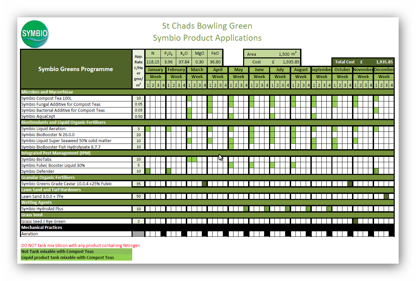
Task: Select the 0.05 rate for Fungal Additive
Action: tap(139, 104)
